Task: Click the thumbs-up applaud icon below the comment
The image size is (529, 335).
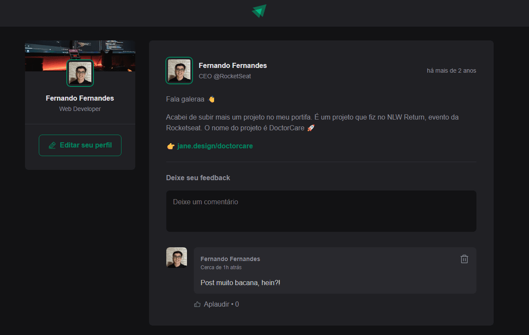Action: [x=197, y=304]
